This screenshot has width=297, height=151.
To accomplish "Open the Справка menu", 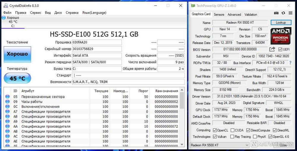I will (x=72, y=13).
